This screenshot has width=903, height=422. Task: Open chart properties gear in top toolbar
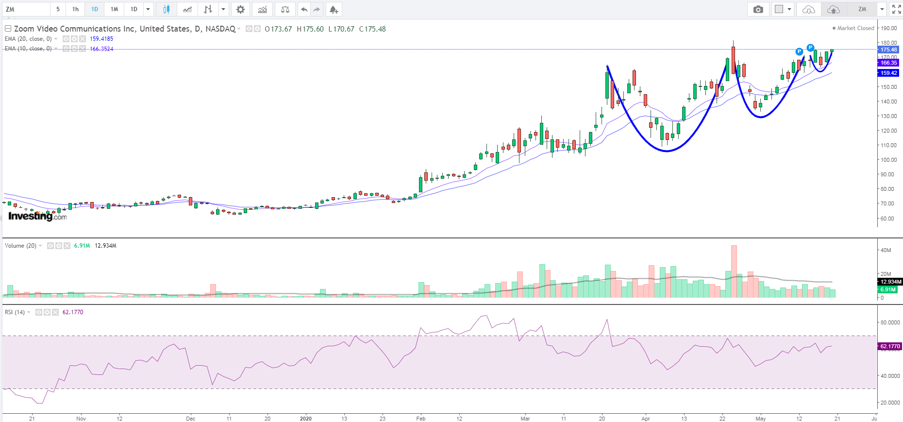[240, 9]
